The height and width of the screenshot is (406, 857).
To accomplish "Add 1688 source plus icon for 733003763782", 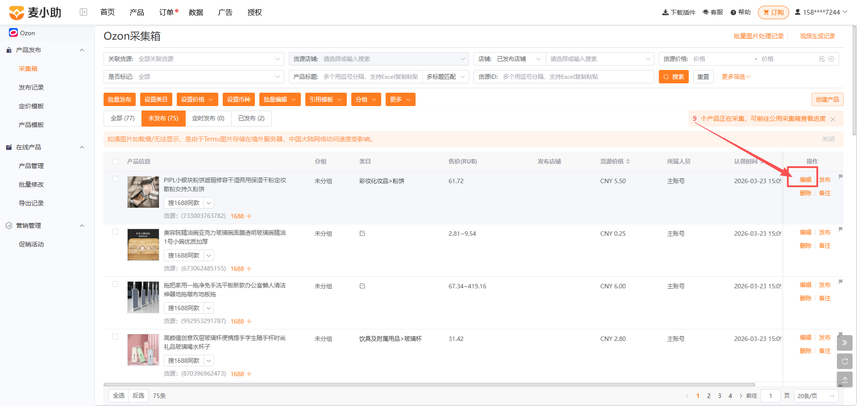I will (249, 216).
